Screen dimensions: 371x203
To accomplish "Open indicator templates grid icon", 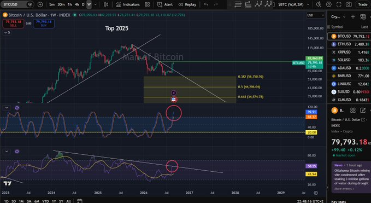I will point(147,4).
